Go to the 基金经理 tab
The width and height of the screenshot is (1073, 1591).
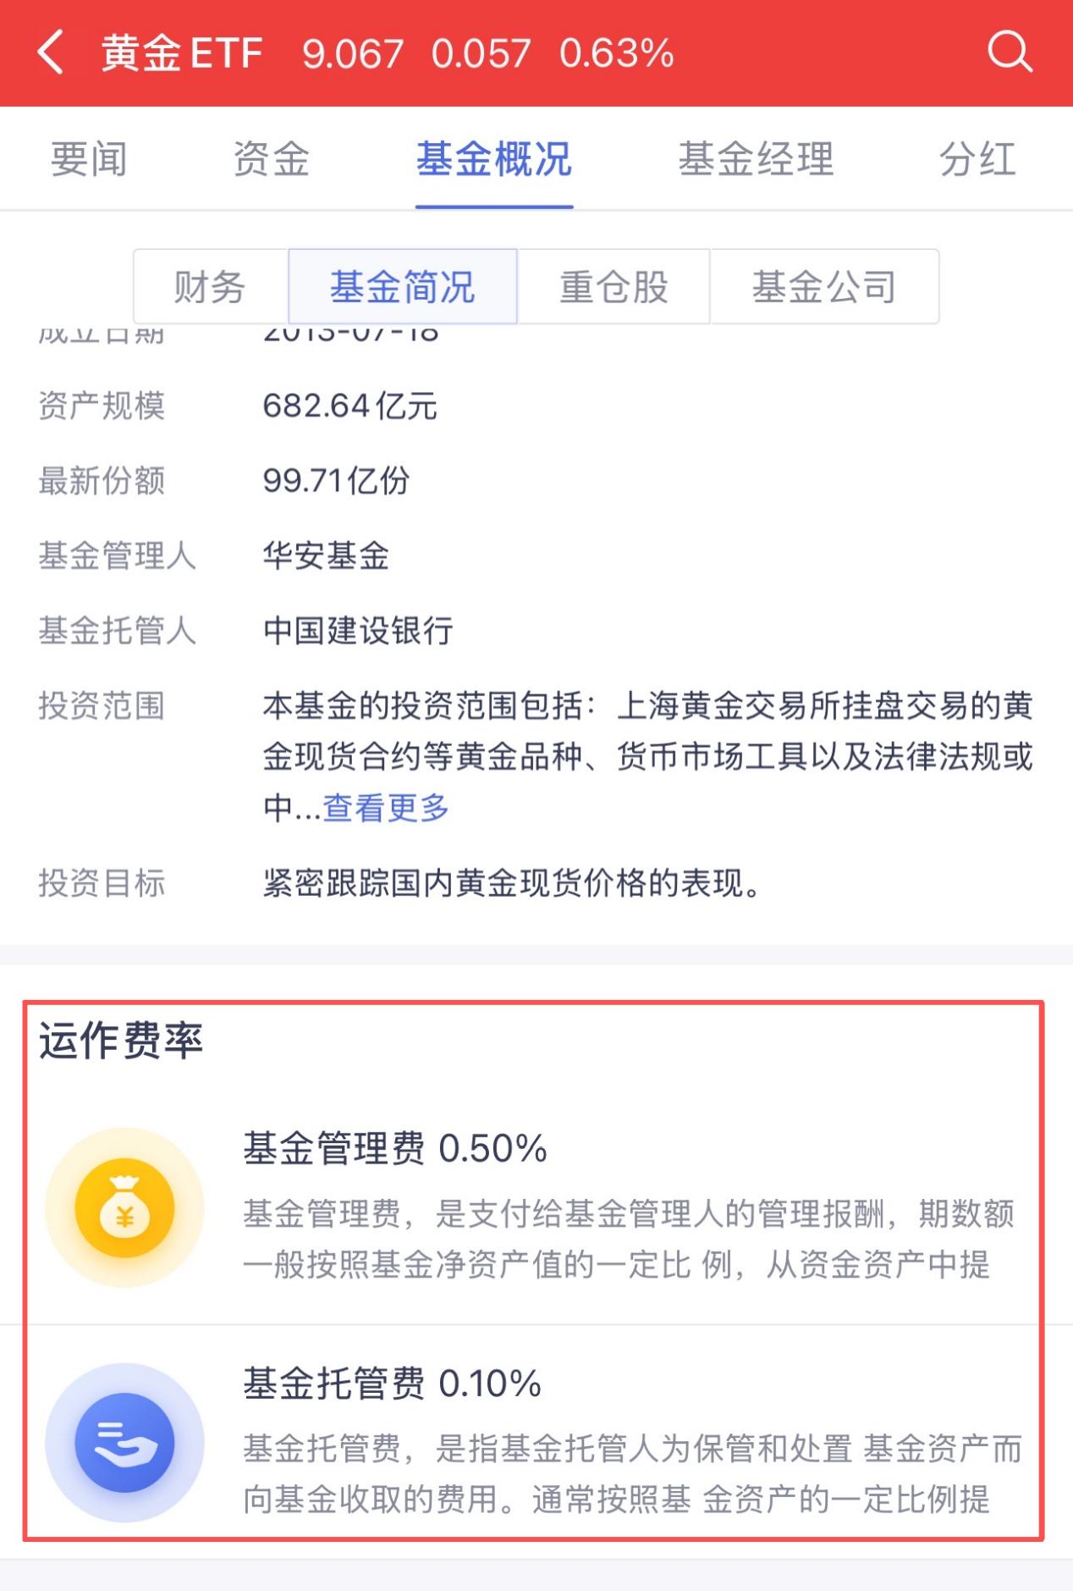coord(756,159)
